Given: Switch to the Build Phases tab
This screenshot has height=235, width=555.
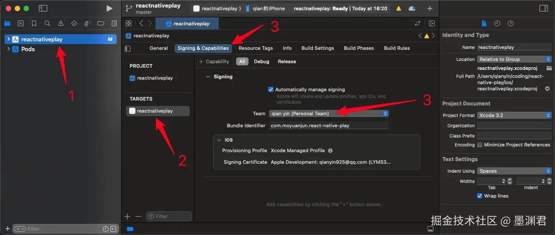Looking at the screenshot, I should click(x=359, y=48).
